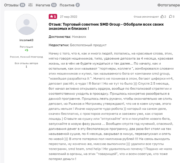Click the Репутация label
The height and width of the screenshot is (163, 180).
tap(26, 47)
